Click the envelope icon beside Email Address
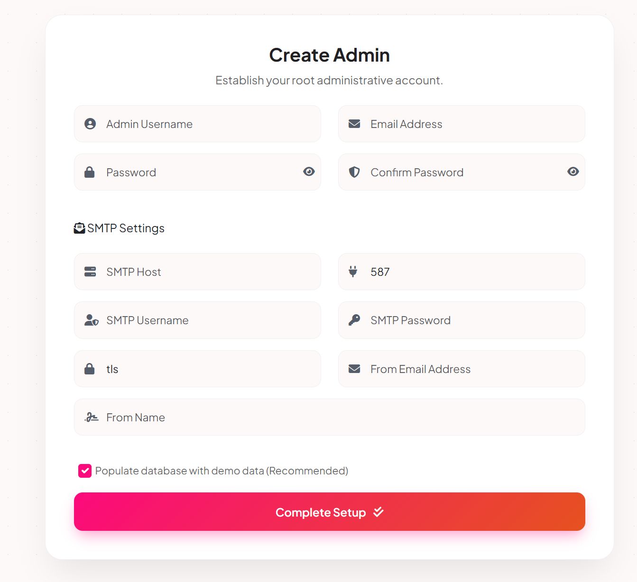The image size is (637, 582). 354,124
